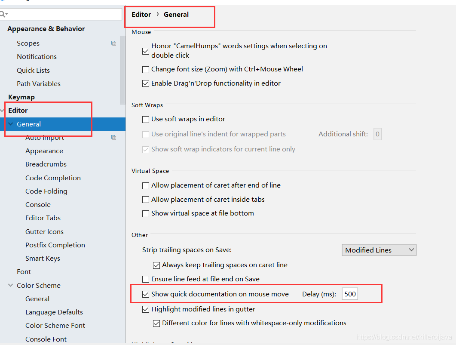Open Gutter Icons settings
The height and width of the screenshot is (345, 456).
44,231
